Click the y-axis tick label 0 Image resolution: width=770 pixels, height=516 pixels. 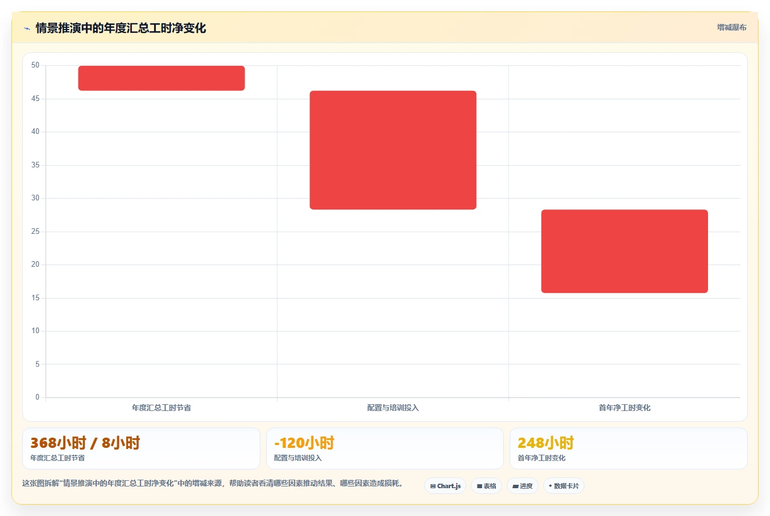point(38,397)
